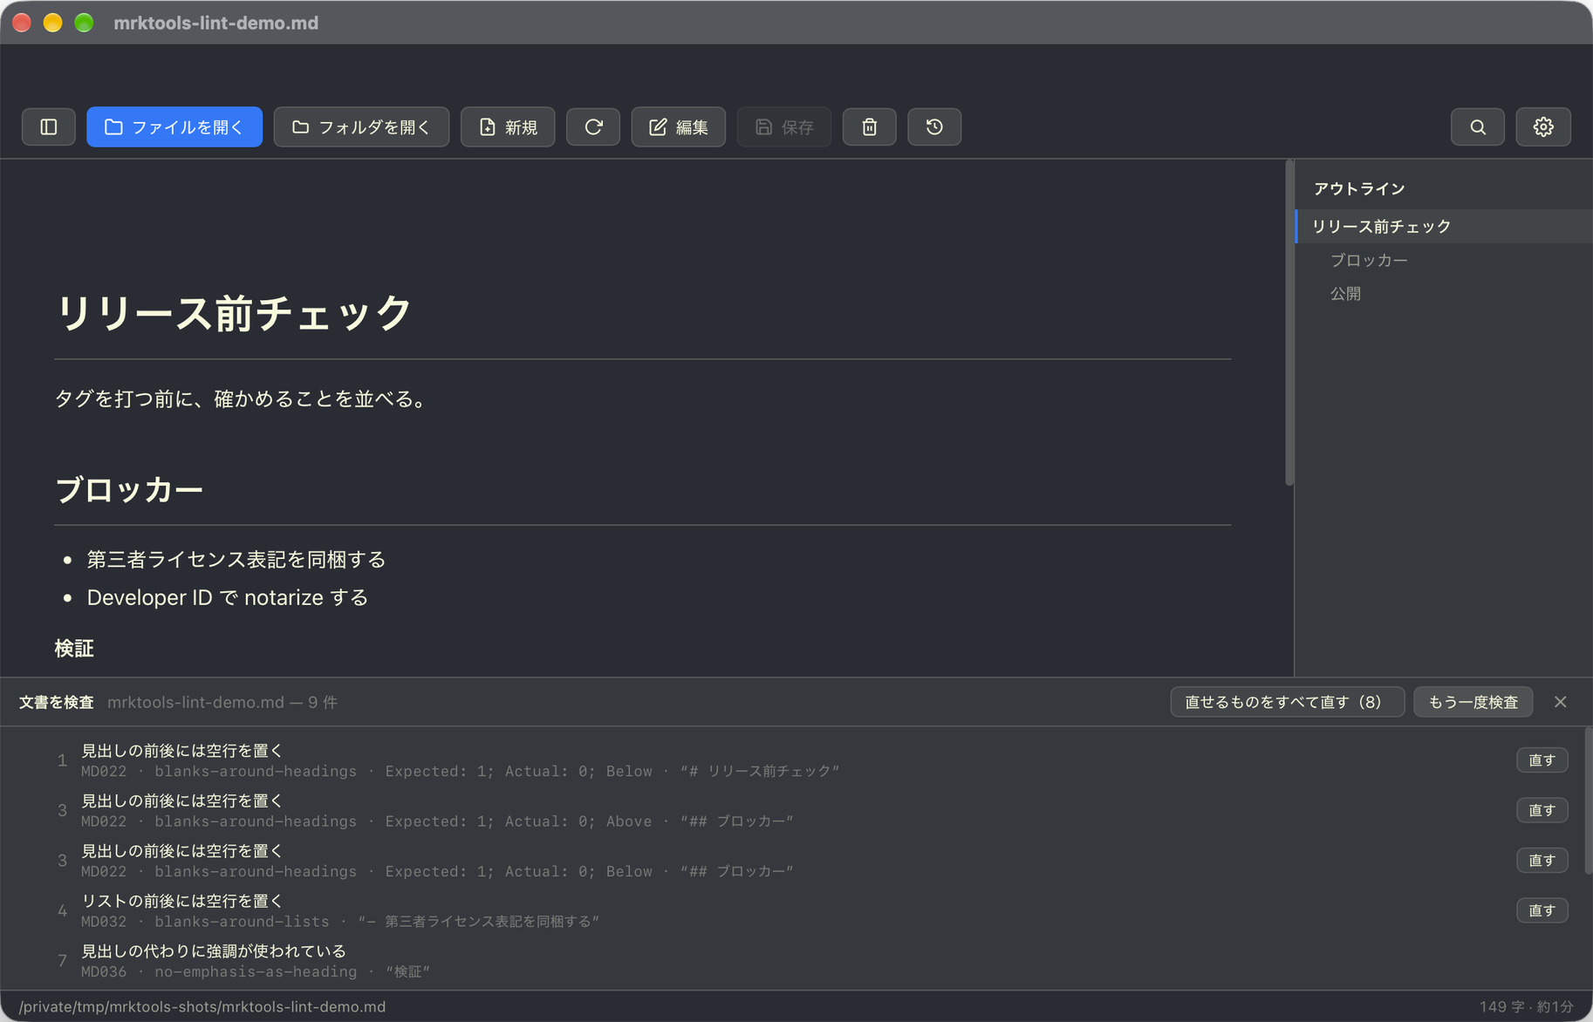The width and height of the screenshot is (1593, 1022).
Task: Click the 149 字 word count
Action: 1502,1006
